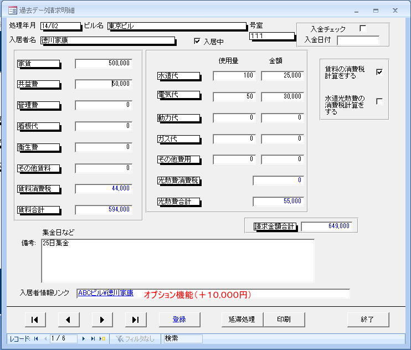
Task: Uncheck 賃料の消費税計算をする checkbox
Action: coord(379,72)
